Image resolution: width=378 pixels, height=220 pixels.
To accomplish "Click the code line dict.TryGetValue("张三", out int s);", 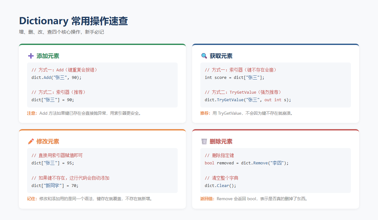I will [248, 100].
